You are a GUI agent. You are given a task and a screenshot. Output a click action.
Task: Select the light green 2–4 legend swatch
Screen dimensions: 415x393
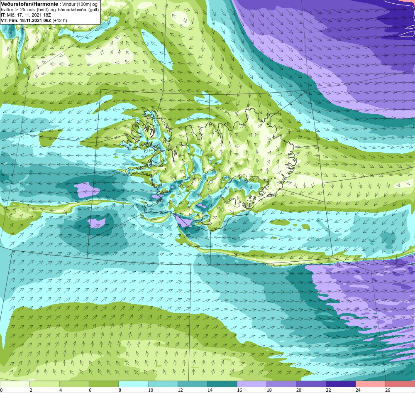click(44, 384)
